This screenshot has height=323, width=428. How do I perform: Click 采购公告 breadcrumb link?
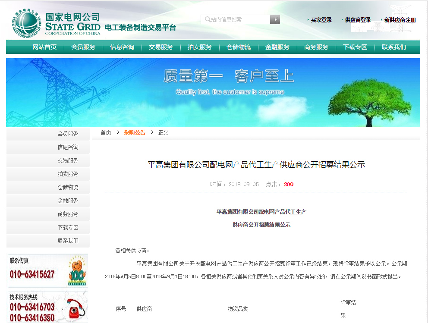click(135, 132)
